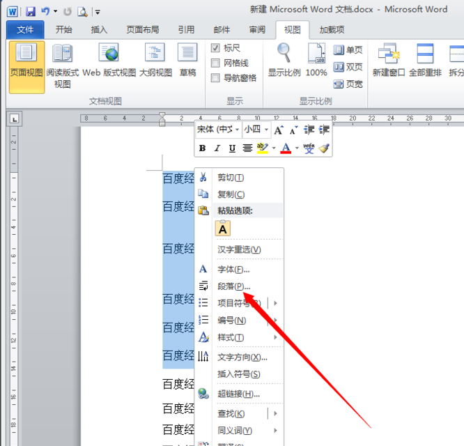Screen dimensions: 464x446
Task: Customize Quick Access Toolbar dropdown
Action: tap(98, 12)
